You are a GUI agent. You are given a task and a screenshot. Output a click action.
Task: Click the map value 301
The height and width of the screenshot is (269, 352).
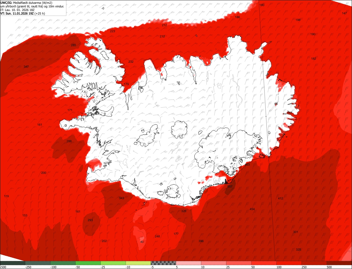tap(296, 232)
